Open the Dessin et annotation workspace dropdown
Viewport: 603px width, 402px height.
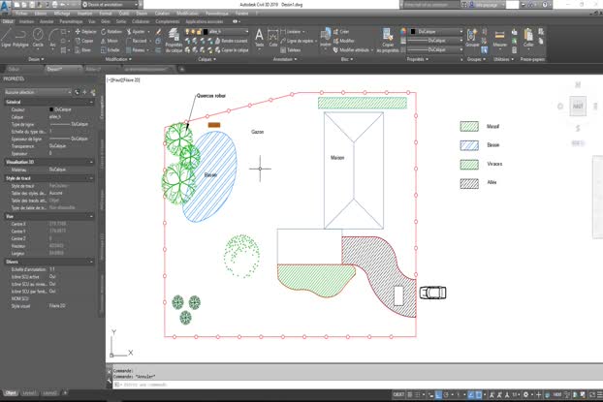[111, 5]
